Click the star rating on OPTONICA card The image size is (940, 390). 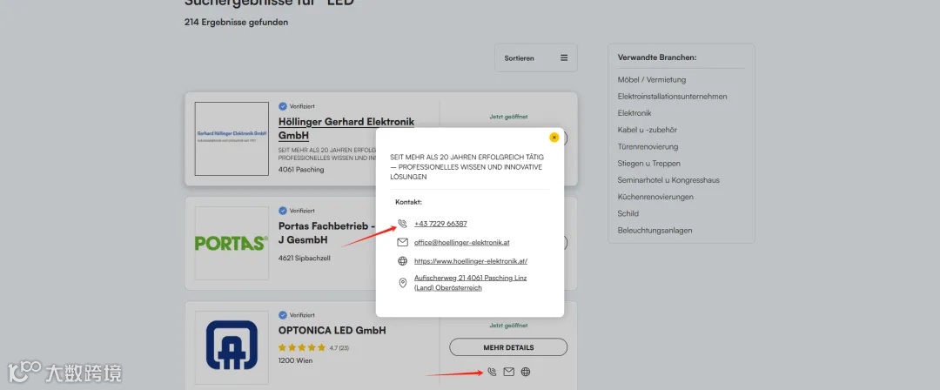302,347
